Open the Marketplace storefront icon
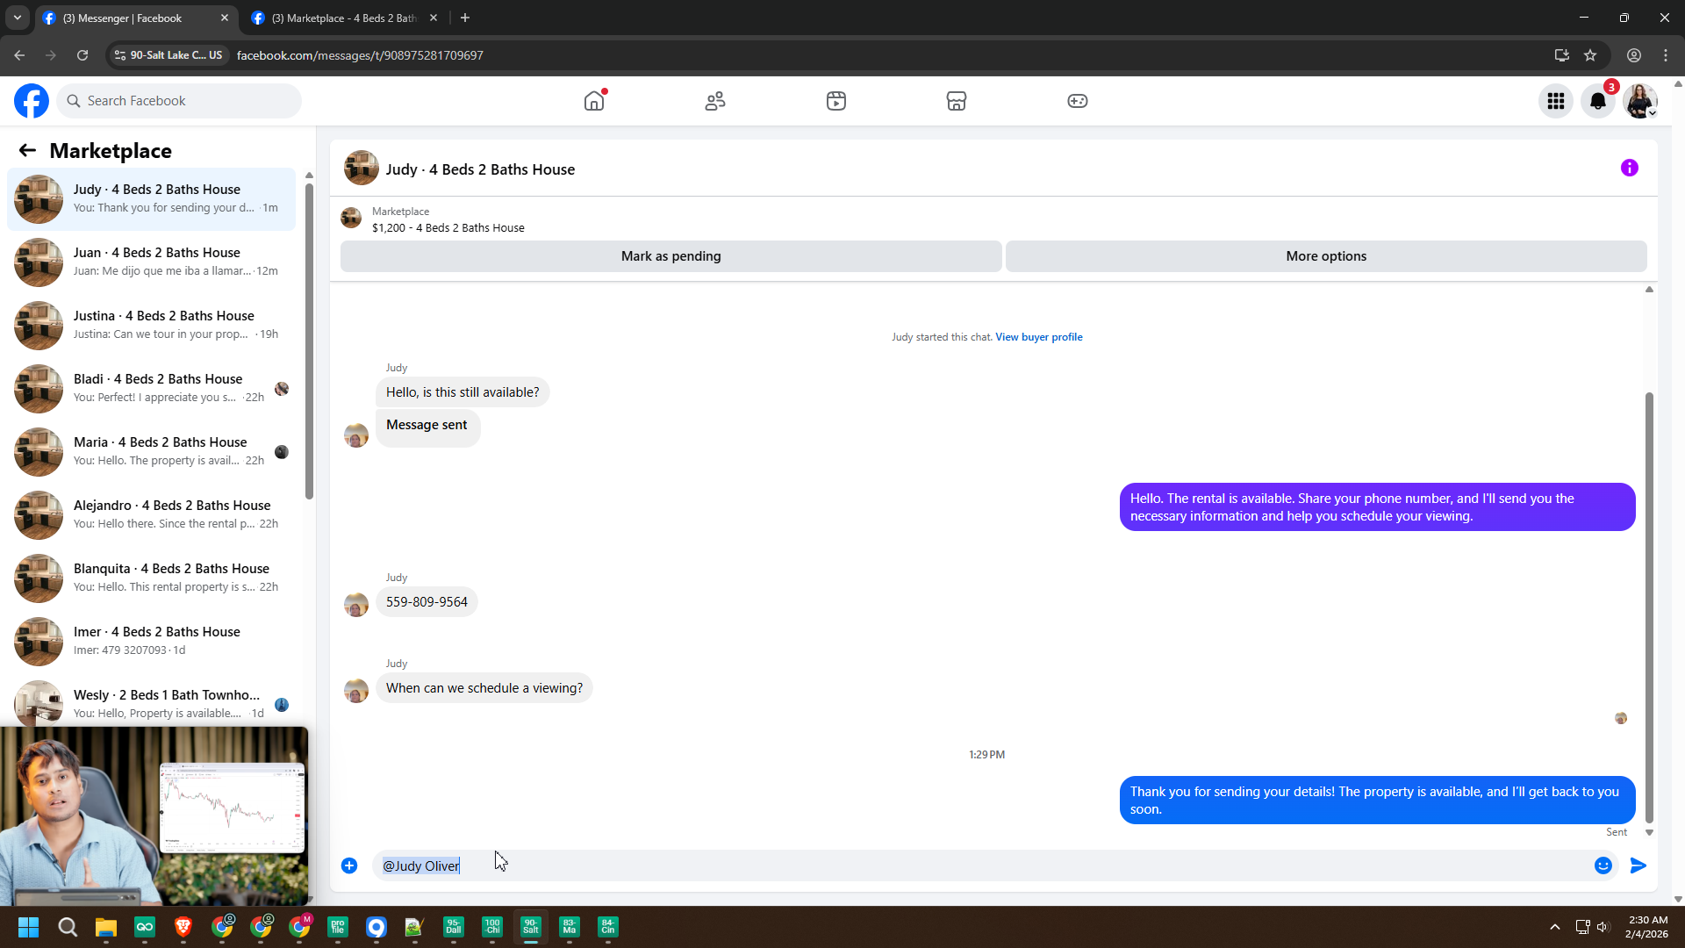 pyautogui.click(x=957, y=101)
